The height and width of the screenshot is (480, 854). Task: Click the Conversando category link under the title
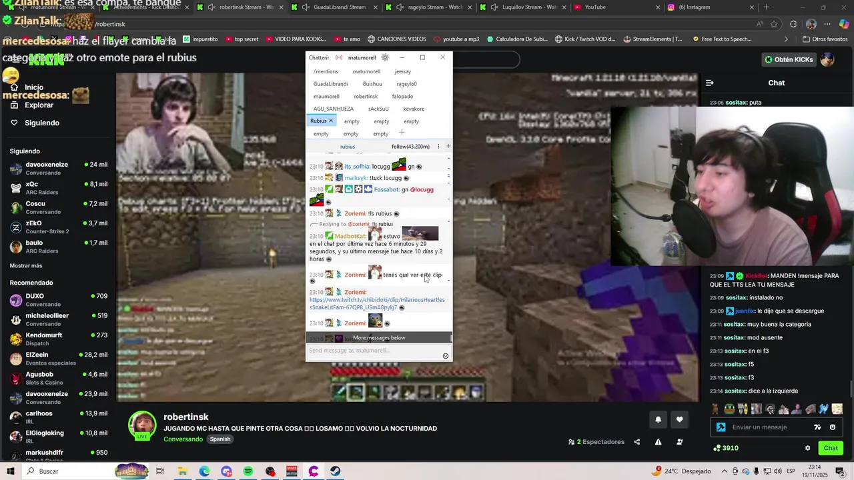tap(183, 439)
